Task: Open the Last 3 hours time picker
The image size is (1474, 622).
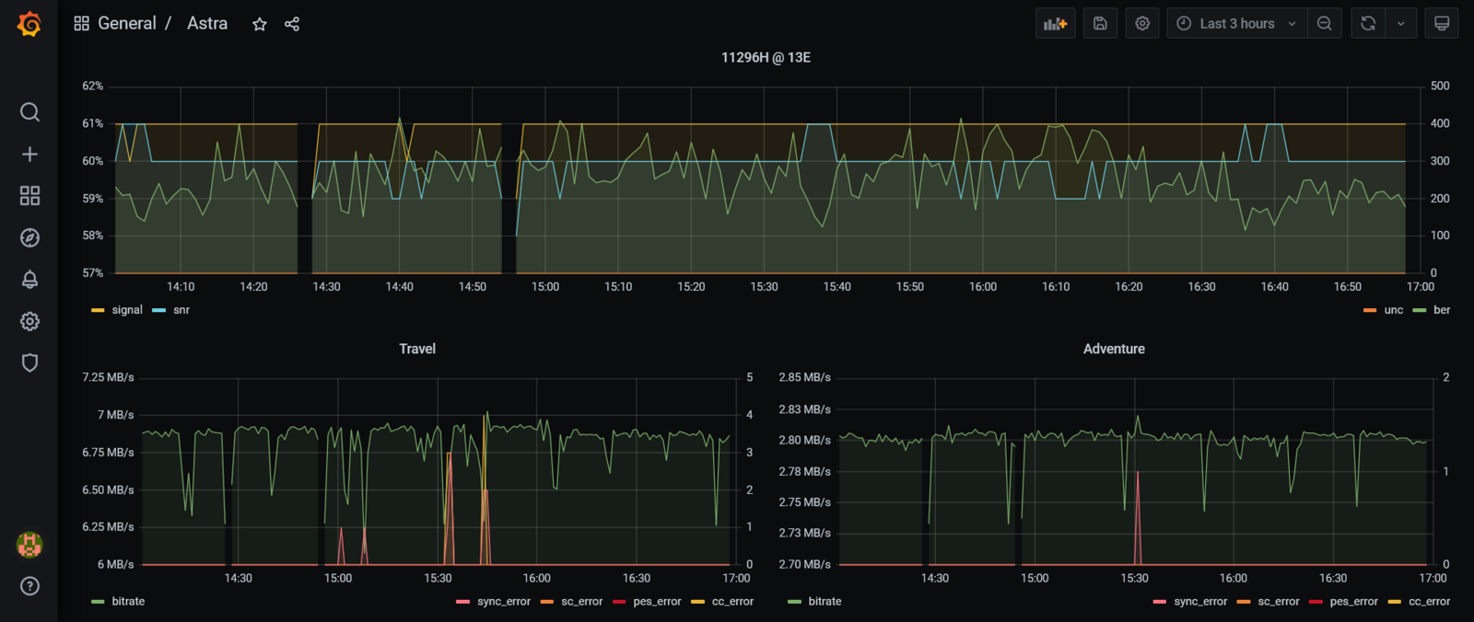Action: [x=1235, y=24]
